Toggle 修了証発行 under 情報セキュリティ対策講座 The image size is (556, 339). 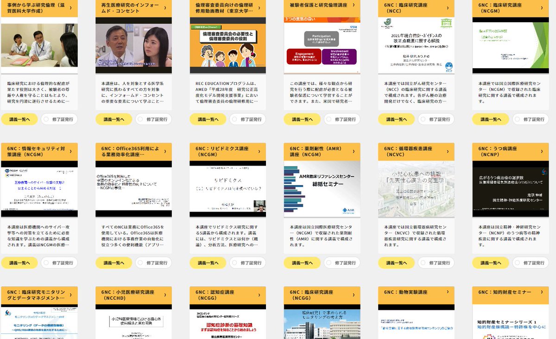pyautogui.click(x=59, y=263)
